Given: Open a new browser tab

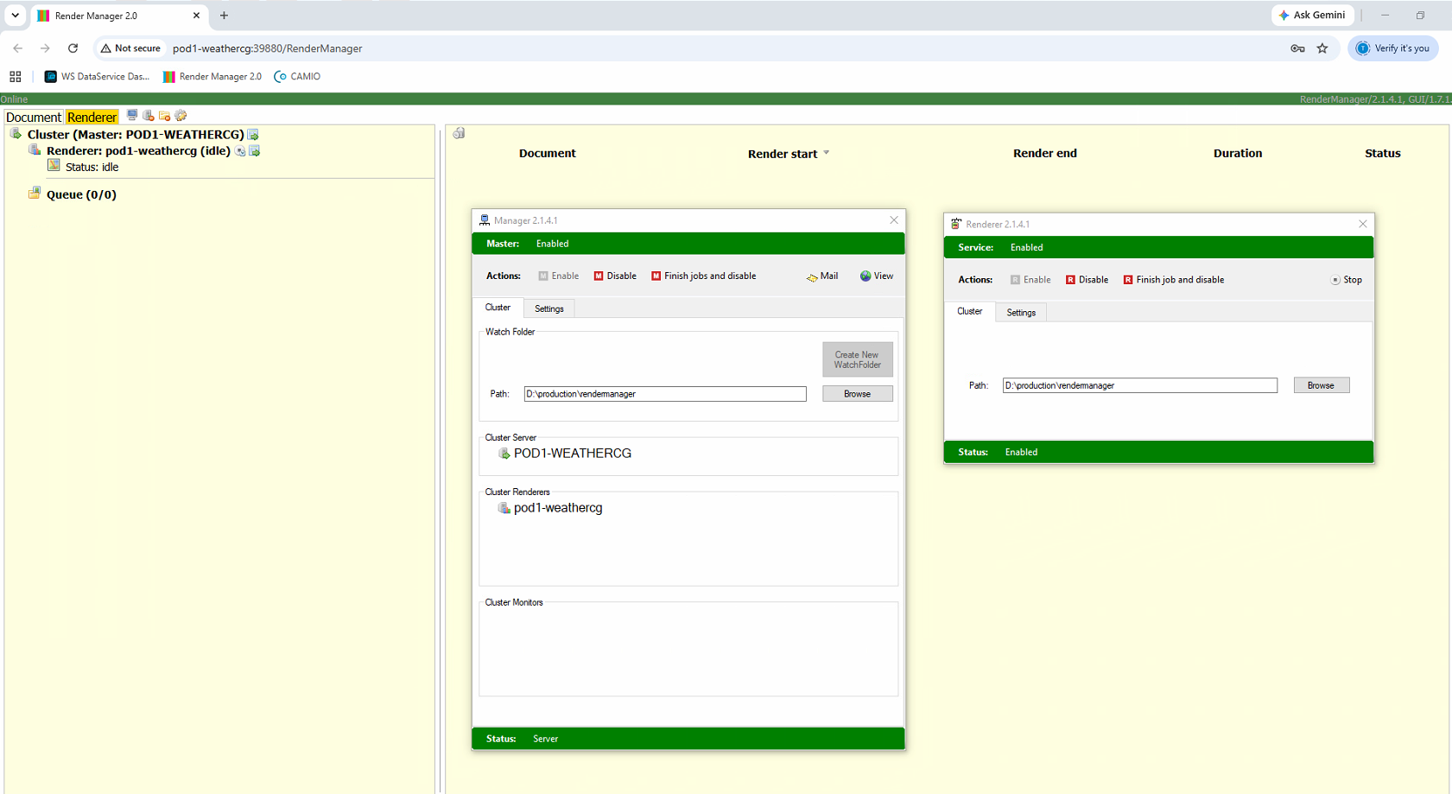Looking at the screenshot, I should click(x=224, y=16).
